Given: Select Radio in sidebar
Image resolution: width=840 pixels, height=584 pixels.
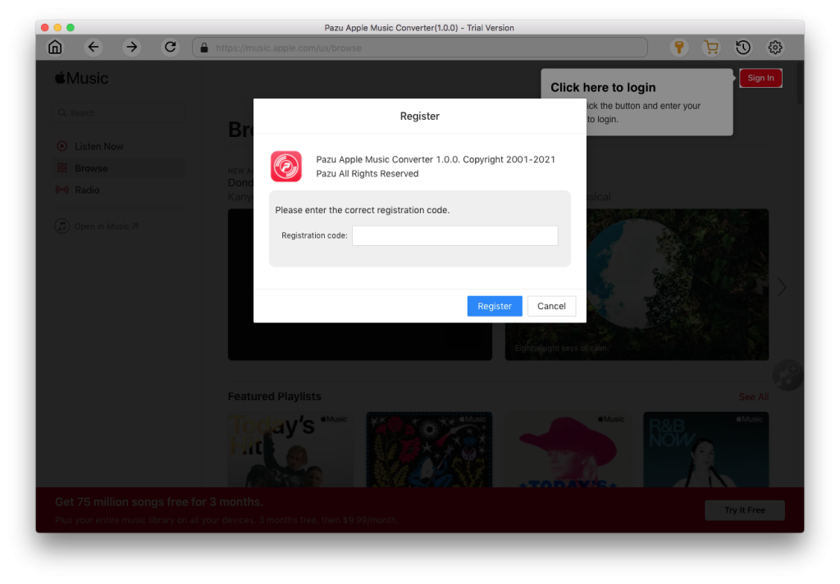Looking at the screenshot, I should click(x=87, y=190).
